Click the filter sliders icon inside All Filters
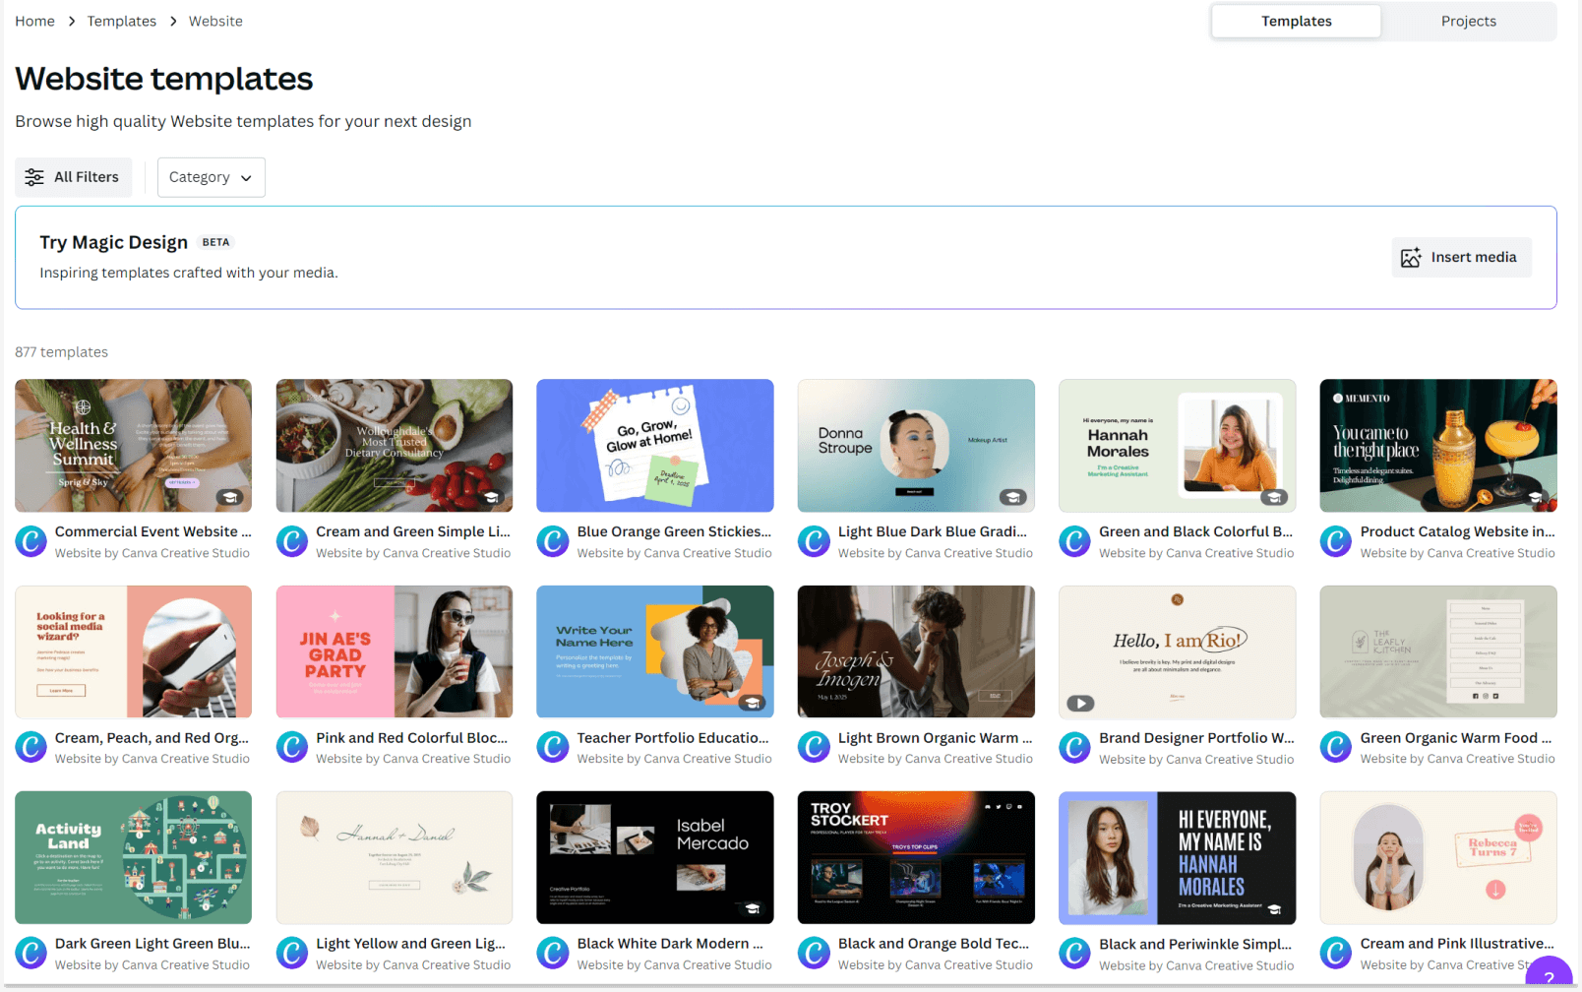The width and height of the screenshot is (1582, 992). [x=34, y=177]
